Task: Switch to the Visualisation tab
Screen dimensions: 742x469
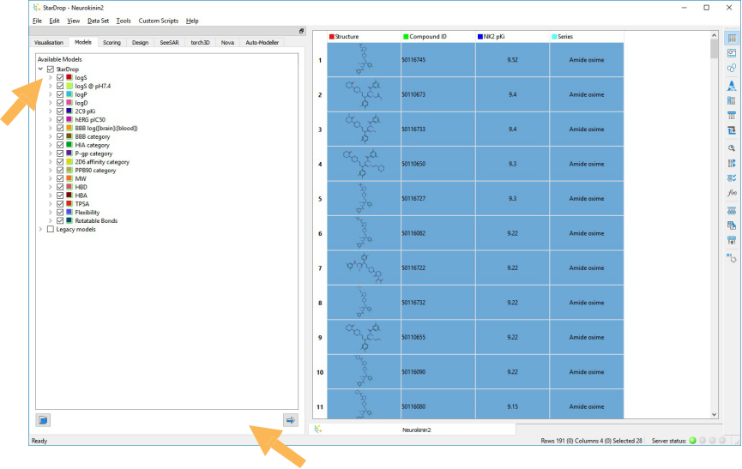Action: click(49, 43)
